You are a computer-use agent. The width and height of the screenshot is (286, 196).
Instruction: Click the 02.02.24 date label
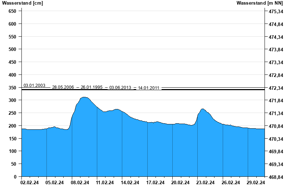(30, 183)
